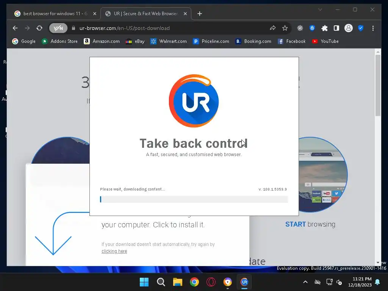
Task: Open Avast Secure Browser from taskbar
Action: pyautogui.click(x=228, y=282)
